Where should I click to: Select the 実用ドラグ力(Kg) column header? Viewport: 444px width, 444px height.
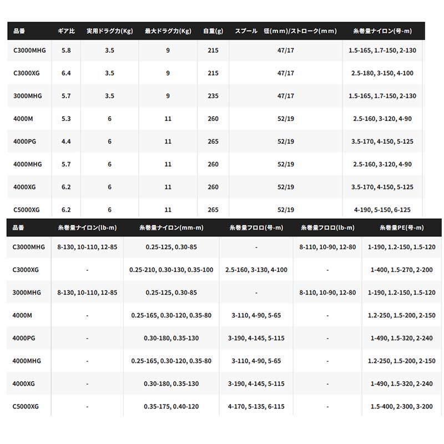click(109, 31)
